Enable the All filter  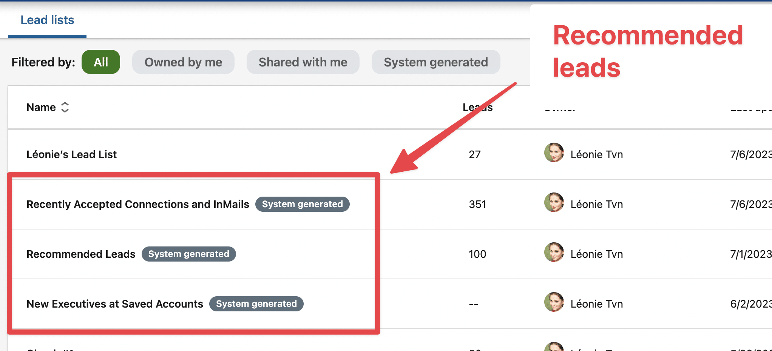[100, 62]
